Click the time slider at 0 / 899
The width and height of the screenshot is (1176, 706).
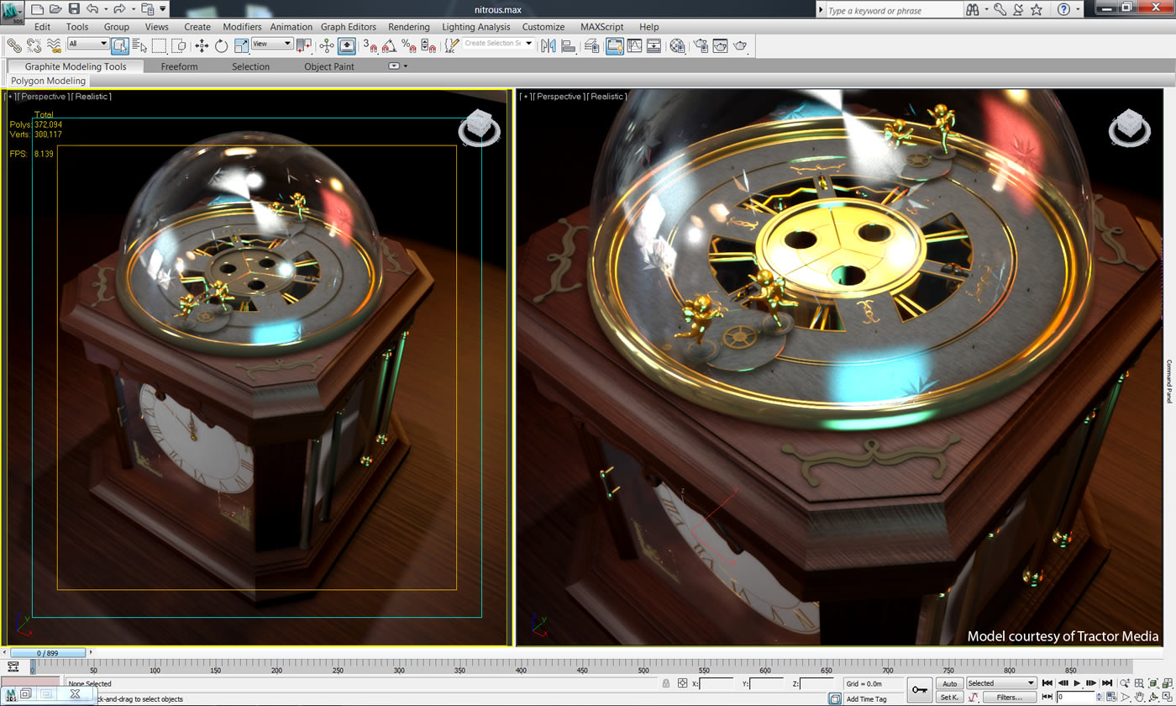[49, 652]
